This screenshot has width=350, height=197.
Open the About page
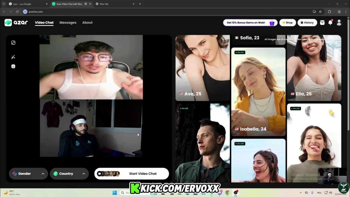[87, 22]
